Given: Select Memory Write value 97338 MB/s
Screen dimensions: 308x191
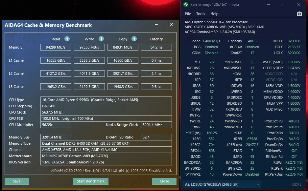Looking at the screenshot, I should (x=89, y=47).
